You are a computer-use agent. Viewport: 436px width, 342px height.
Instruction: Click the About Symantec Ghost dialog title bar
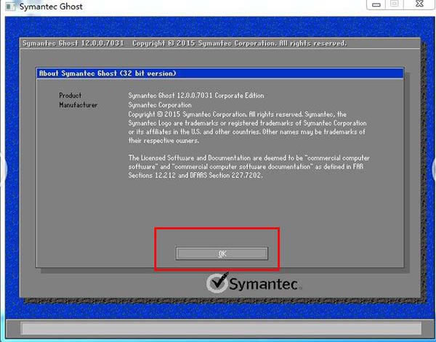click(219, 73)
